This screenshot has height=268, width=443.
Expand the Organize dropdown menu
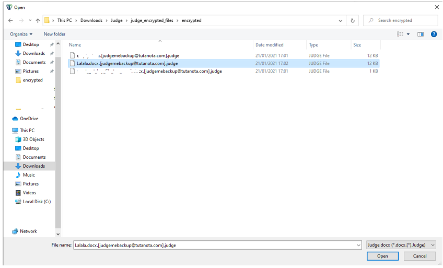click(x=20, y=34)
